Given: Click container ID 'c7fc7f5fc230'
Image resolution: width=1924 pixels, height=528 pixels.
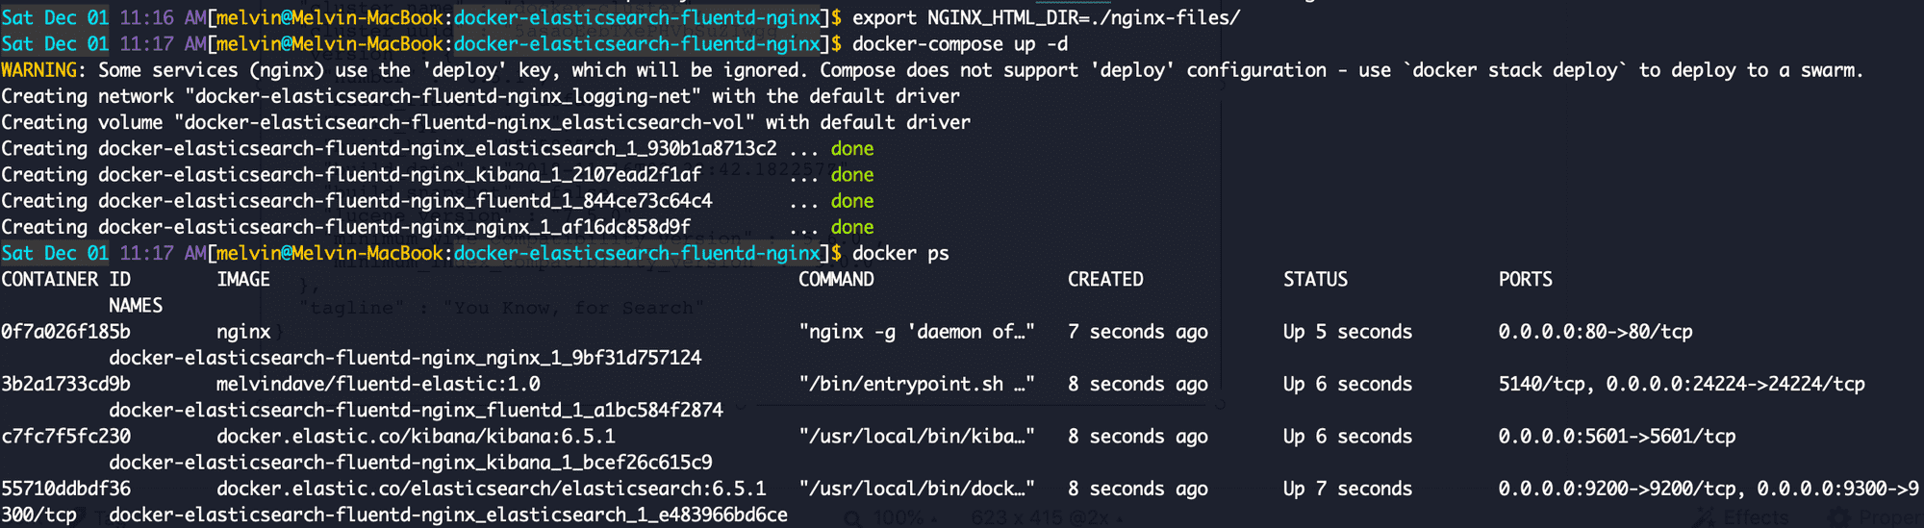Looking at the screenshot, I should point(66,437).
